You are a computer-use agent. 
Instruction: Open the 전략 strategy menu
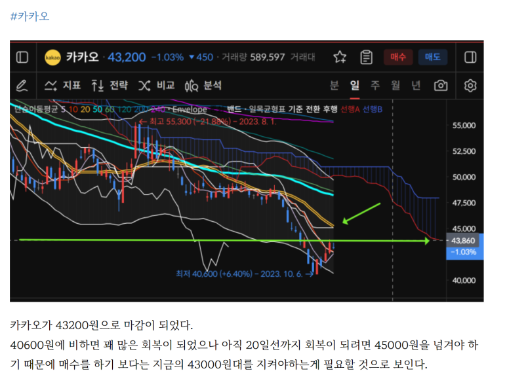[x=110, y=86]
